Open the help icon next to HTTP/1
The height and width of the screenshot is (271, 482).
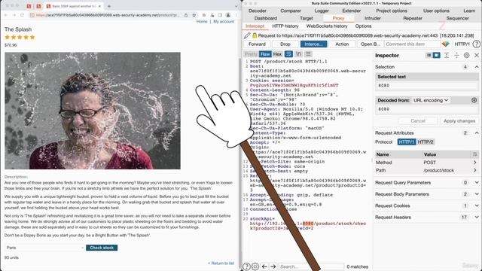coord(476,44)
